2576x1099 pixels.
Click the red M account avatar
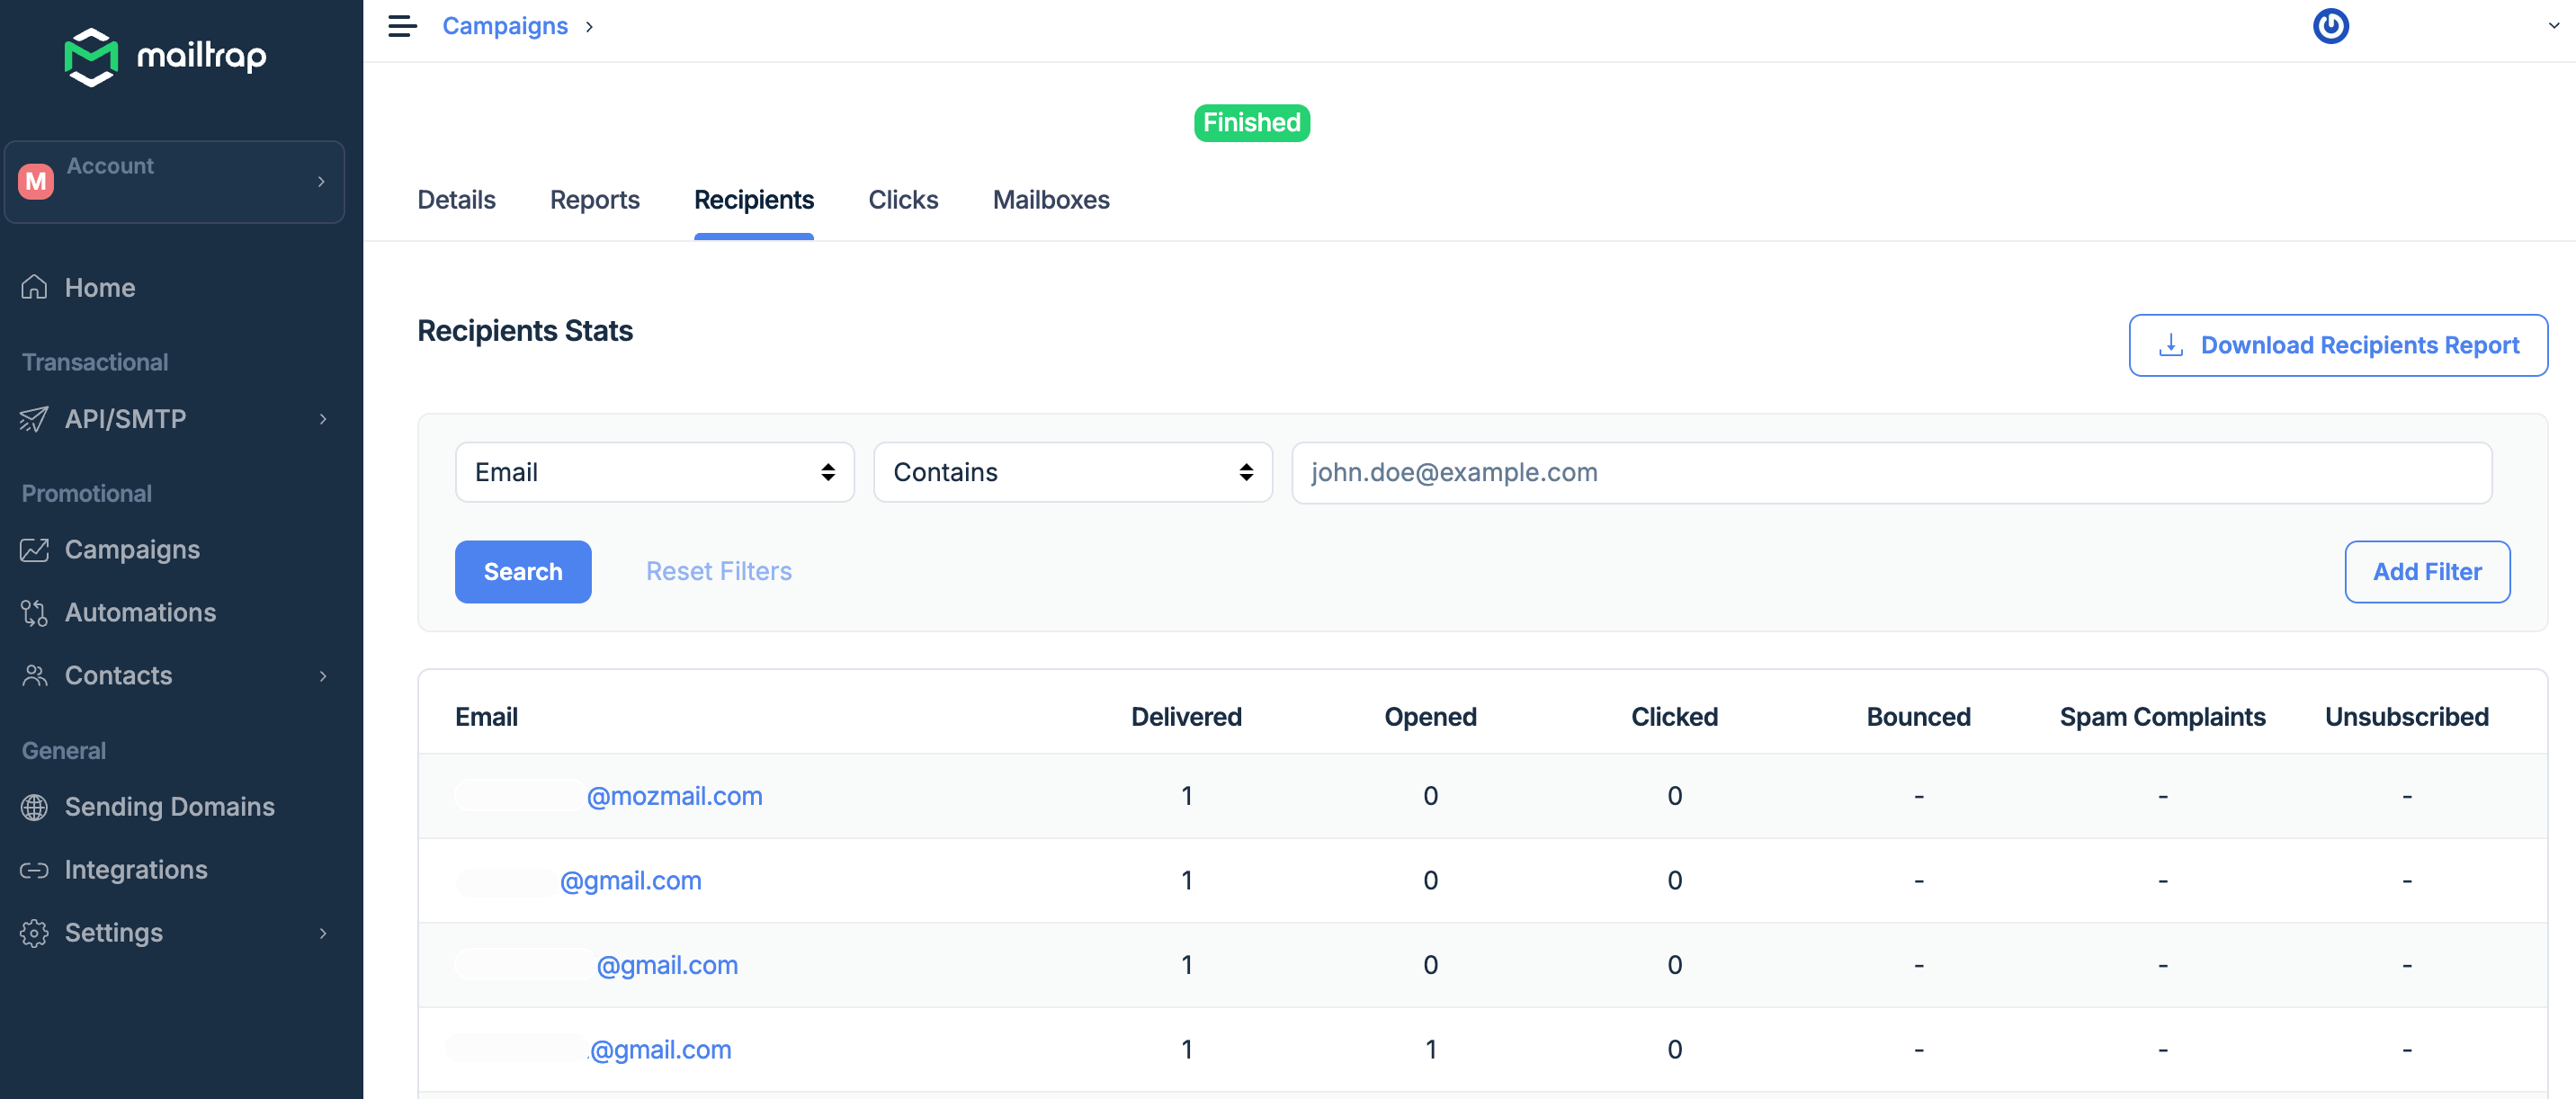36,181
